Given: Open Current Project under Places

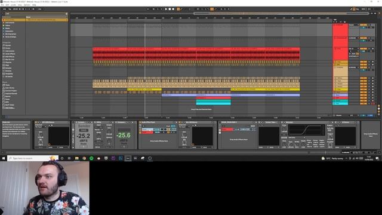Looking at the screenshot, I should 11,91.
